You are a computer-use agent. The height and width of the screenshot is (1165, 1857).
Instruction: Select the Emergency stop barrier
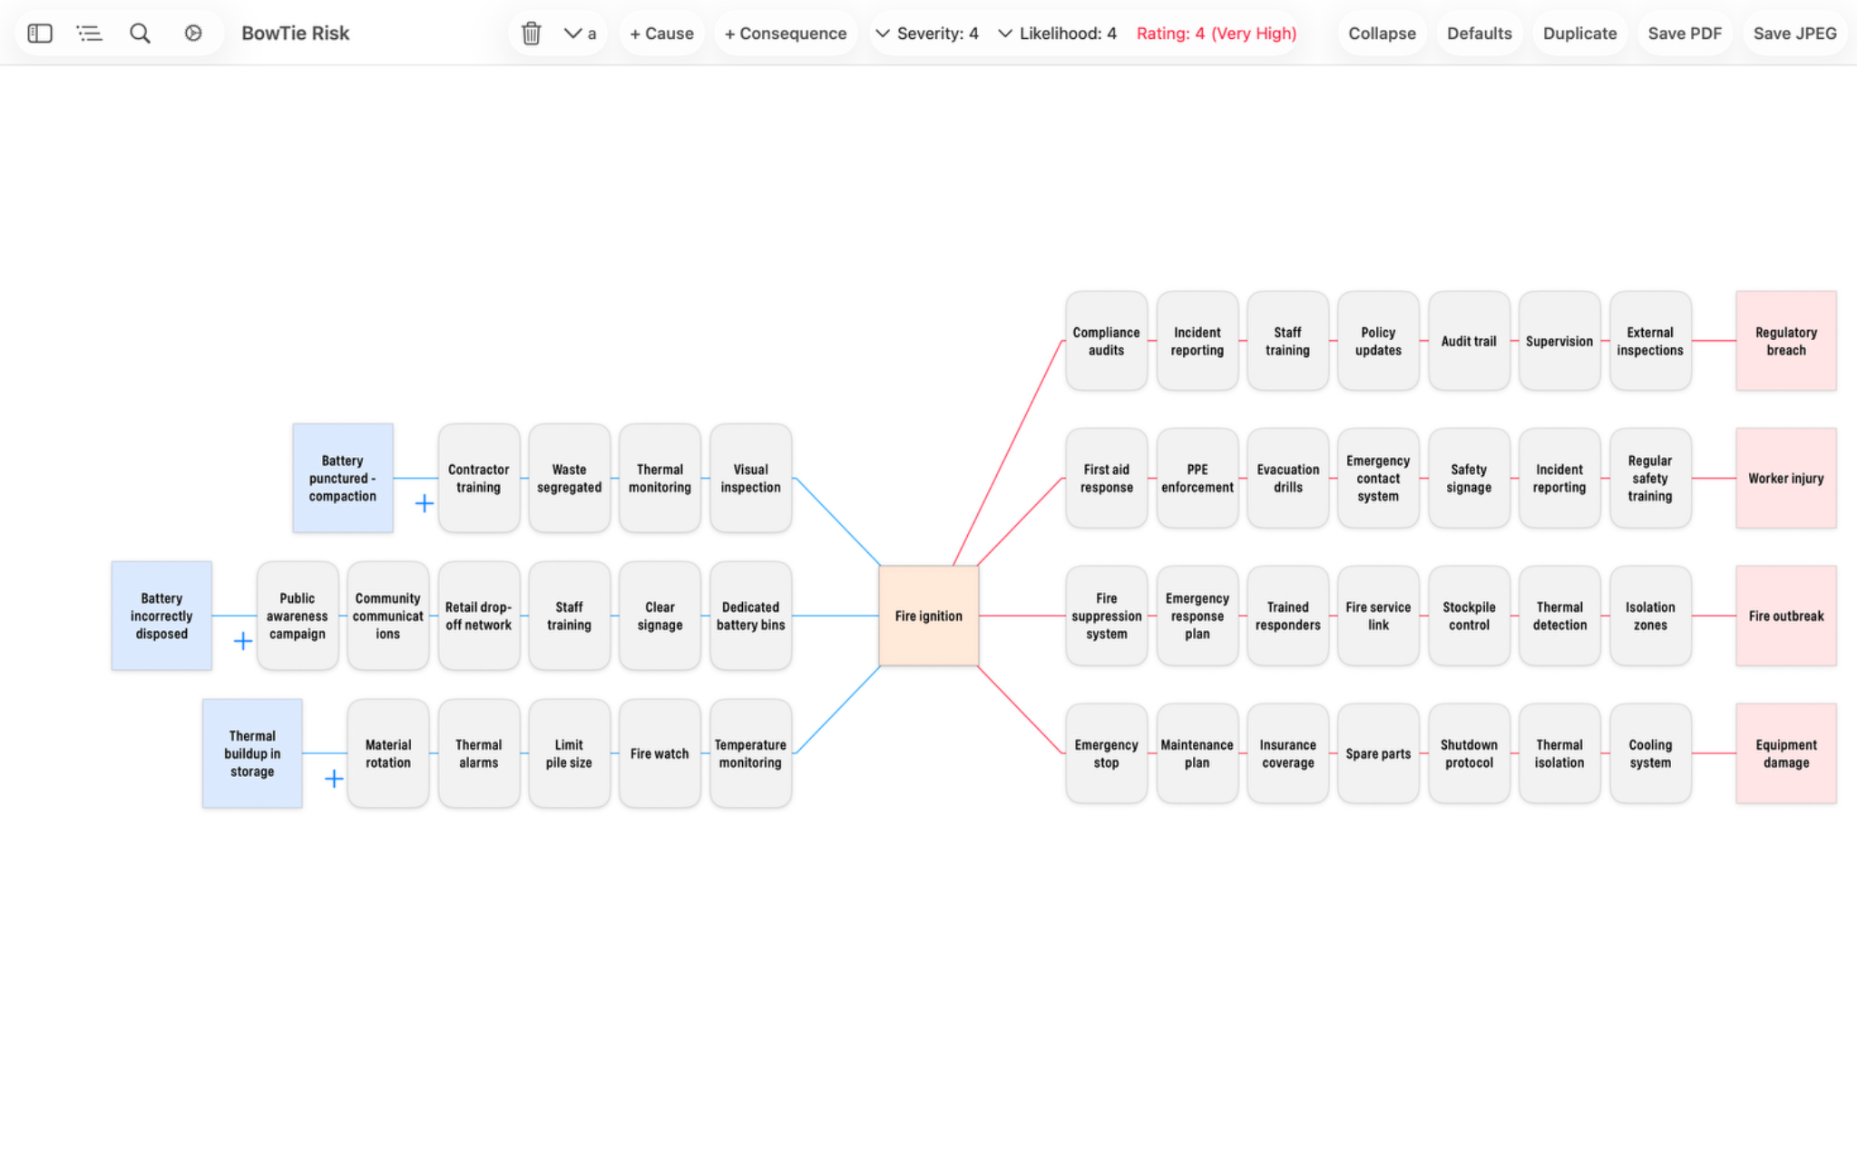[1106, 753]
